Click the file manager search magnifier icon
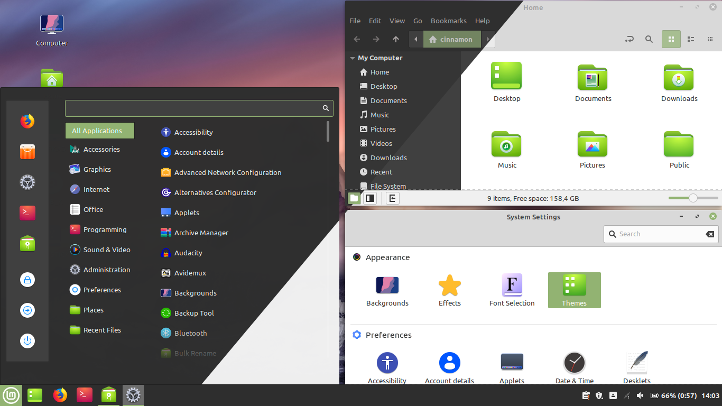Image resolution: width=722 pixels, height=406 pixels. click(649, 39)
